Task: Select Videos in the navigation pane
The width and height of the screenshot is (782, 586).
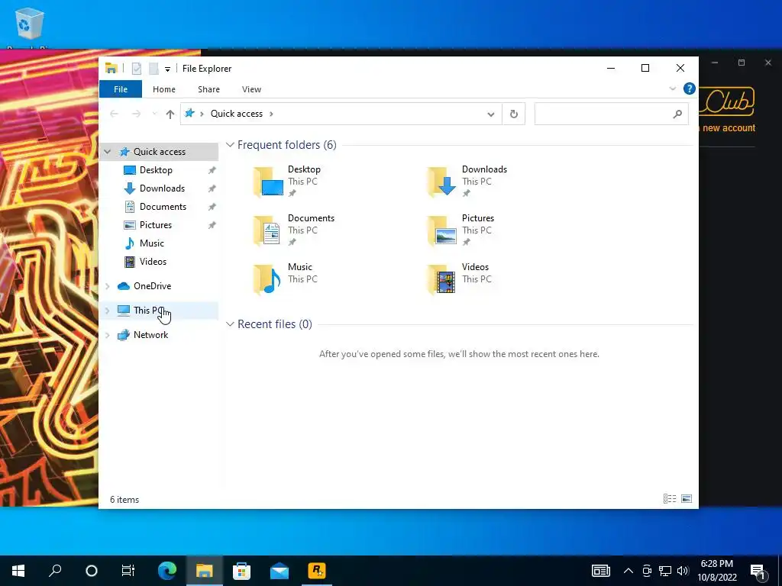Action: [153, 262]
